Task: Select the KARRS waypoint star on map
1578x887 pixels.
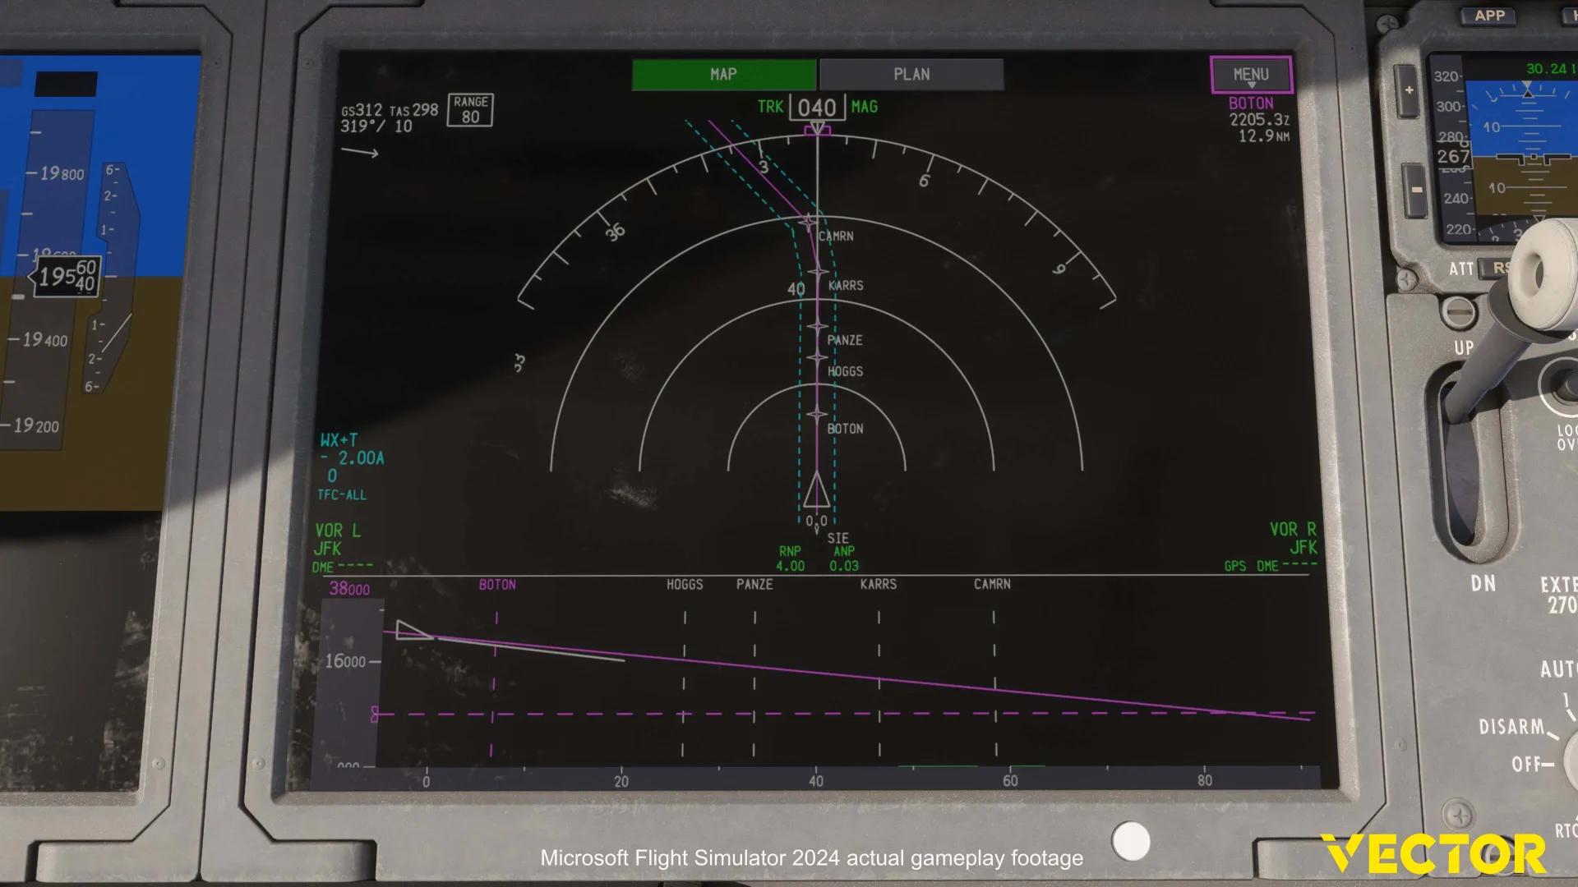Action: tap(817, 272)
